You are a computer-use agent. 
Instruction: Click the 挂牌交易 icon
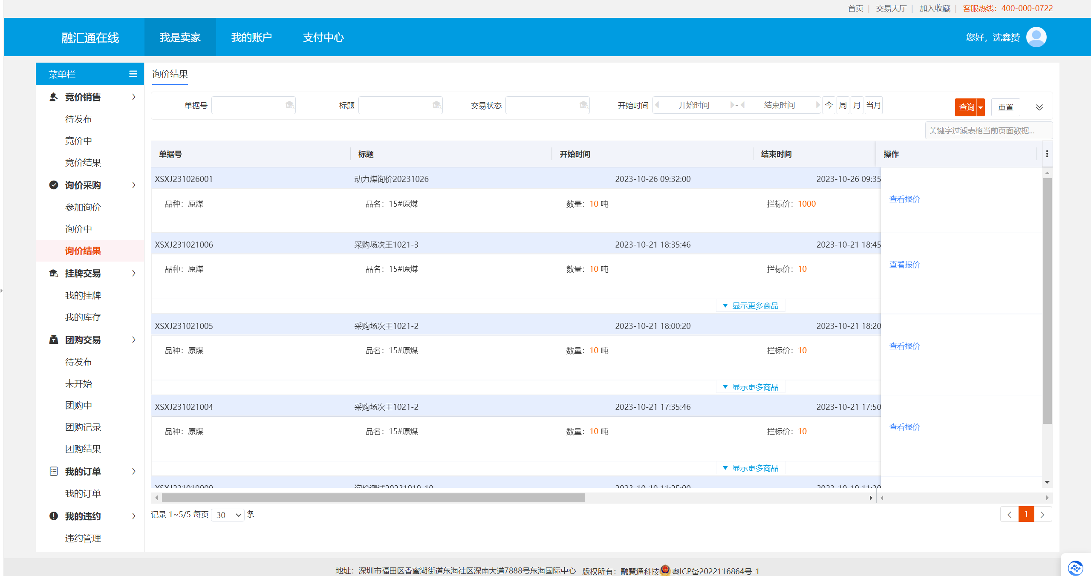click(54, 273)
